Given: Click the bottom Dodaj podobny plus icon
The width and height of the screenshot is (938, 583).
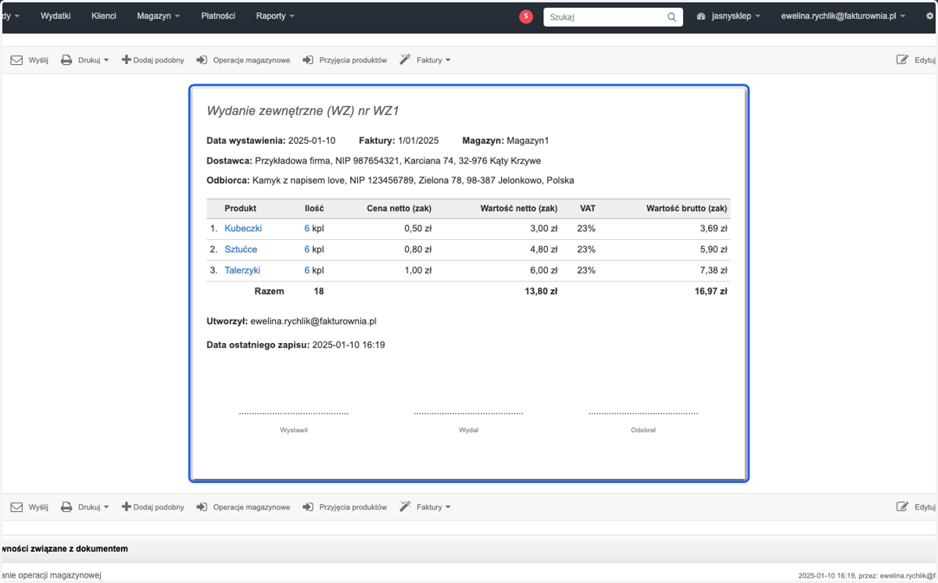Looking at the screenshot, I should point(126,506).
